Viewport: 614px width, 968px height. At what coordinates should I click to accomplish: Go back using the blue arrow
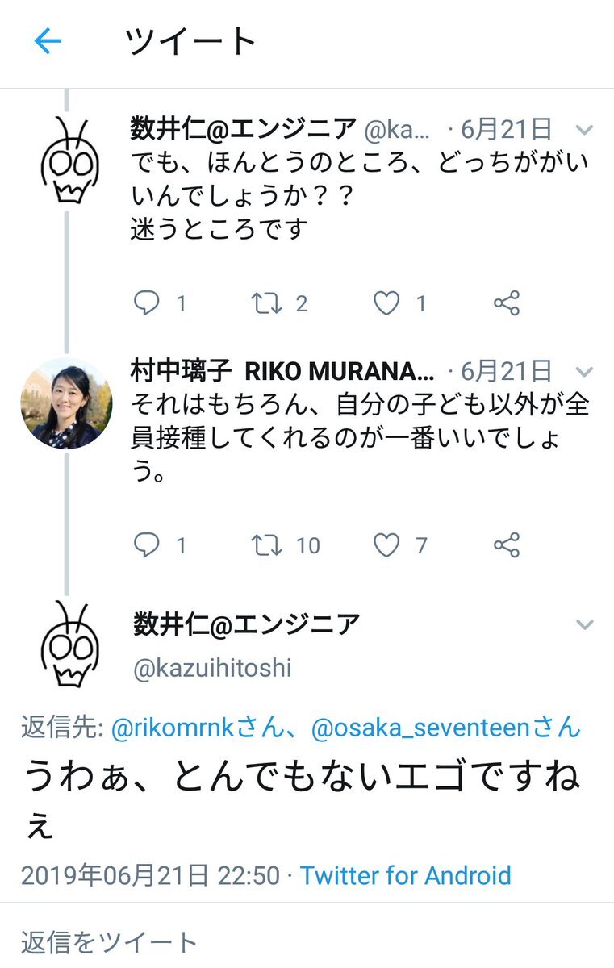coord(48,42)
